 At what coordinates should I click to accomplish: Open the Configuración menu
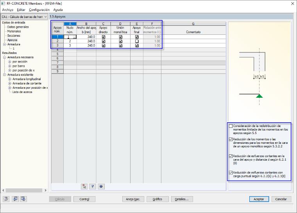[39, 10]
